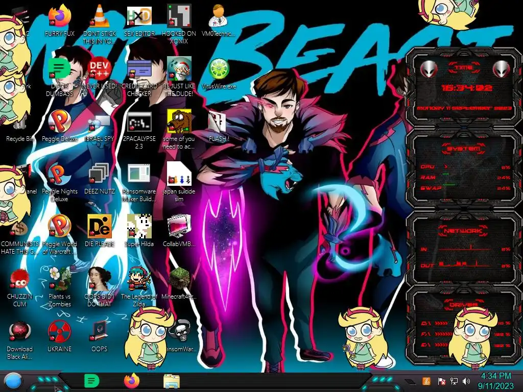The height and width of the screenshot is (392, 523).
Task: Click the RAM usage meter
Action: pos(465,177)
